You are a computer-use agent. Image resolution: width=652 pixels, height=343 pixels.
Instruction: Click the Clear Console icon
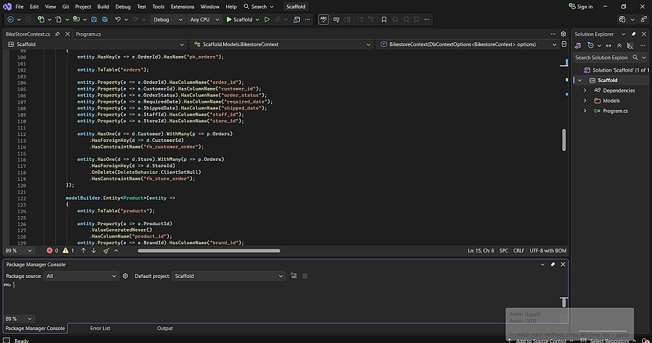(294, 276)
